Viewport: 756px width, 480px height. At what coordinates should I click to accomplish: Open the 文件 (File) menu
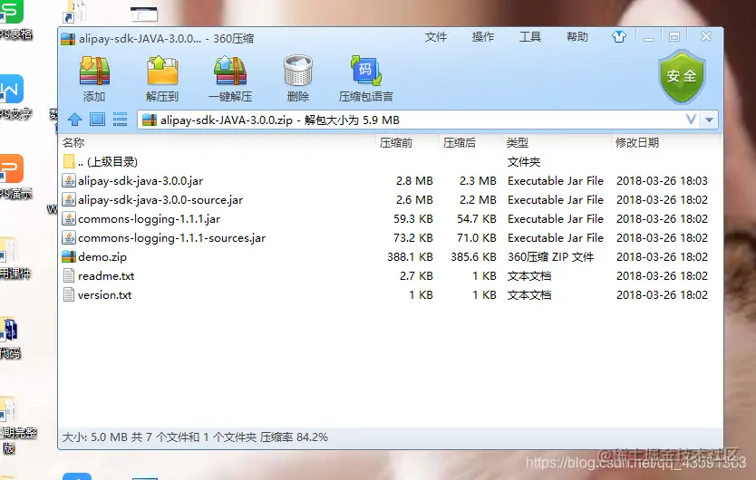pyautogui.click(x=436, y=37)
